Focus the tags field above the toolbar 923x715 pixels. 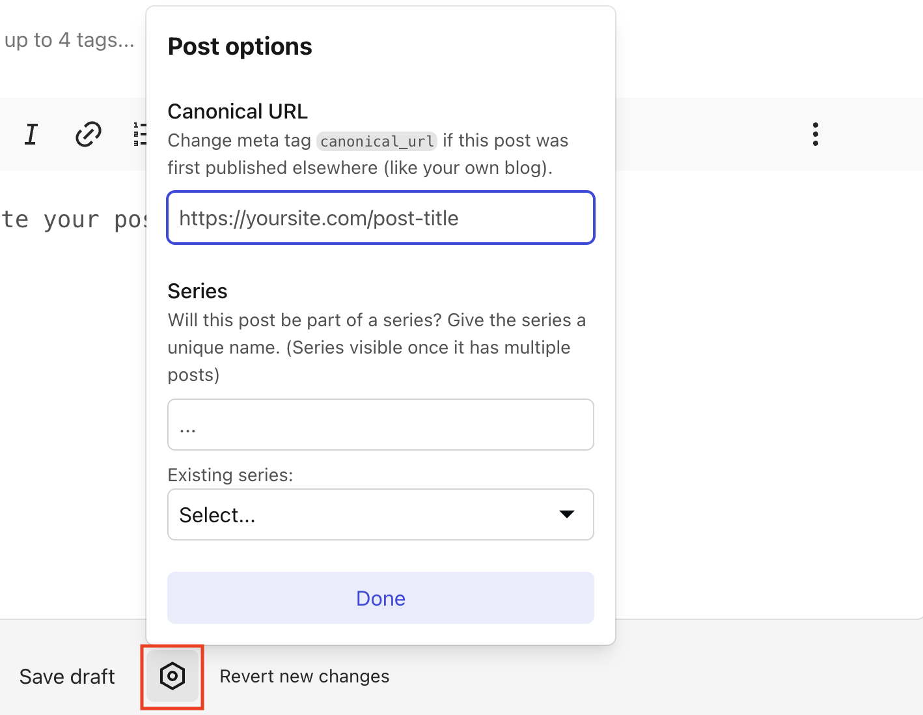coord(69,40)
